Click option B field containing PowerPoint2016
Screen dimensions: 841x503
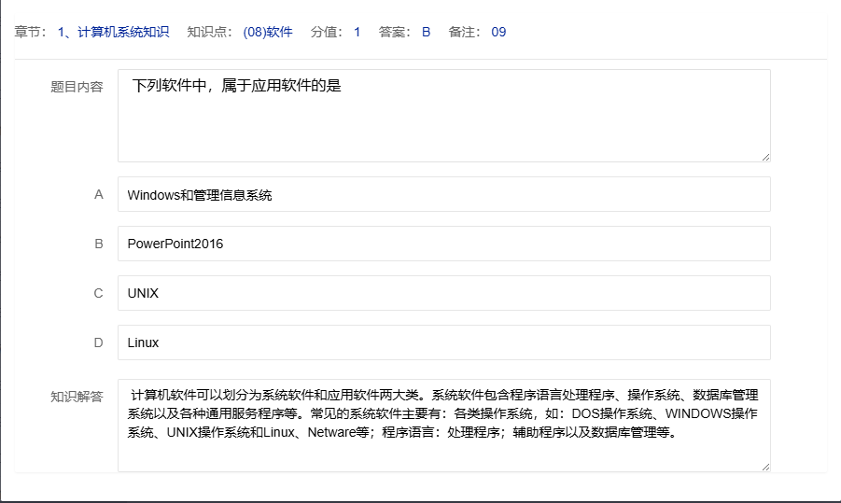(443, 244)
